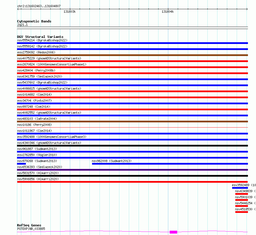Screen dimensions: 256x235
Task: Open esv2670824 (1000GenomesConsortiumPhase1) variant
Action: click(52, 64)
